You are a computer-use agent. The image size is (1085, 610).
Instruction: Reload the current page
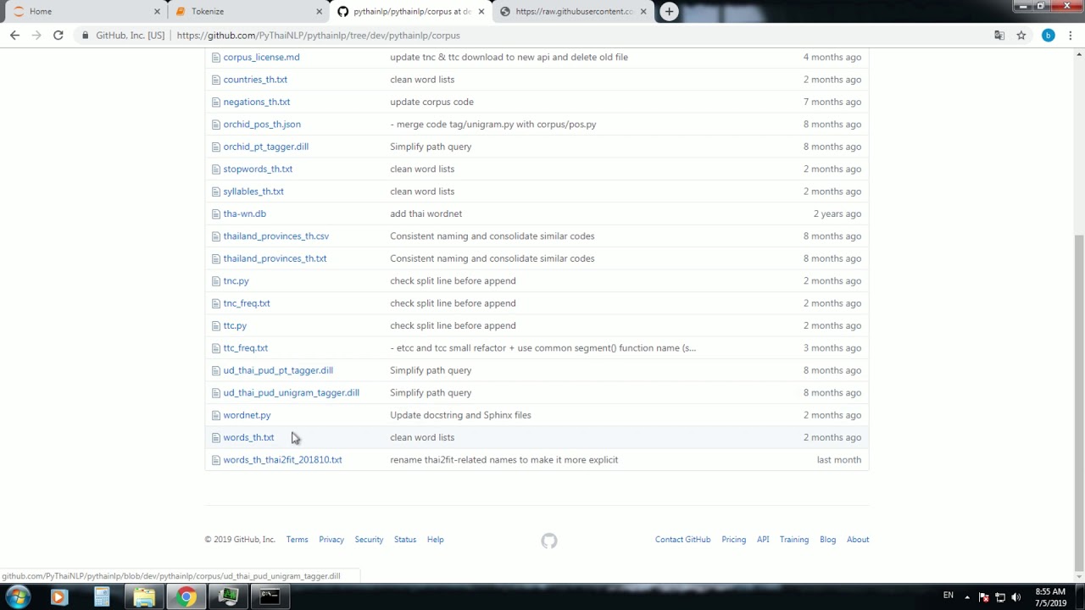tap(58, 35)
